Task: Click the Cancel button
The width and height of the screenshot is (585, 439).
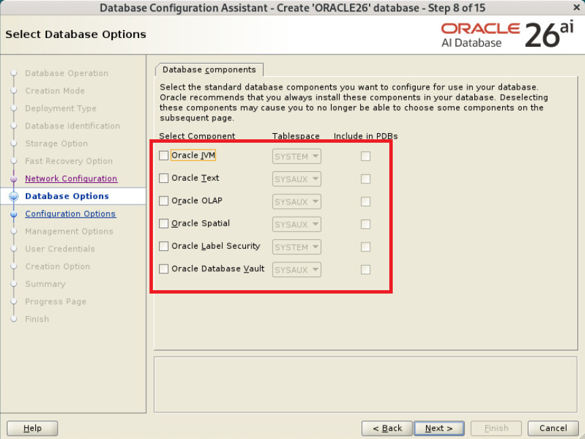Action: pos(553,428)
